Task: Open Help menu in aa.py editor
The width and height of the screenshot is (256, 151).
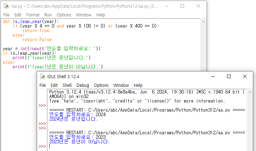Action: [101, 15]
